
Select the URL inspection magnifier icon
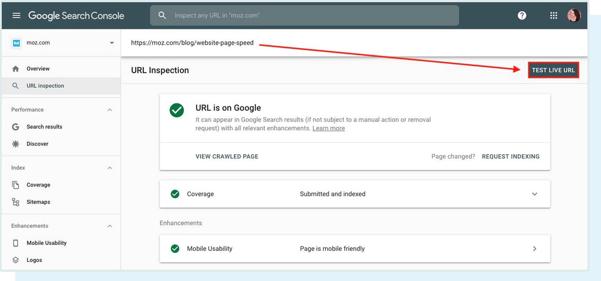(17, 85)
